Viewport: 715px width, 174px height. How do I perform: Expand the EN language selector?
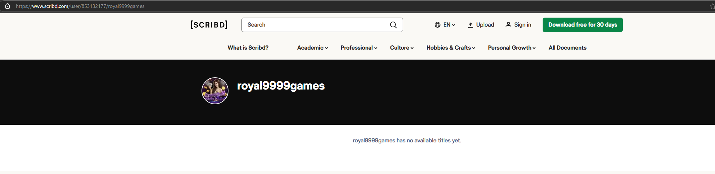point(445,25)
